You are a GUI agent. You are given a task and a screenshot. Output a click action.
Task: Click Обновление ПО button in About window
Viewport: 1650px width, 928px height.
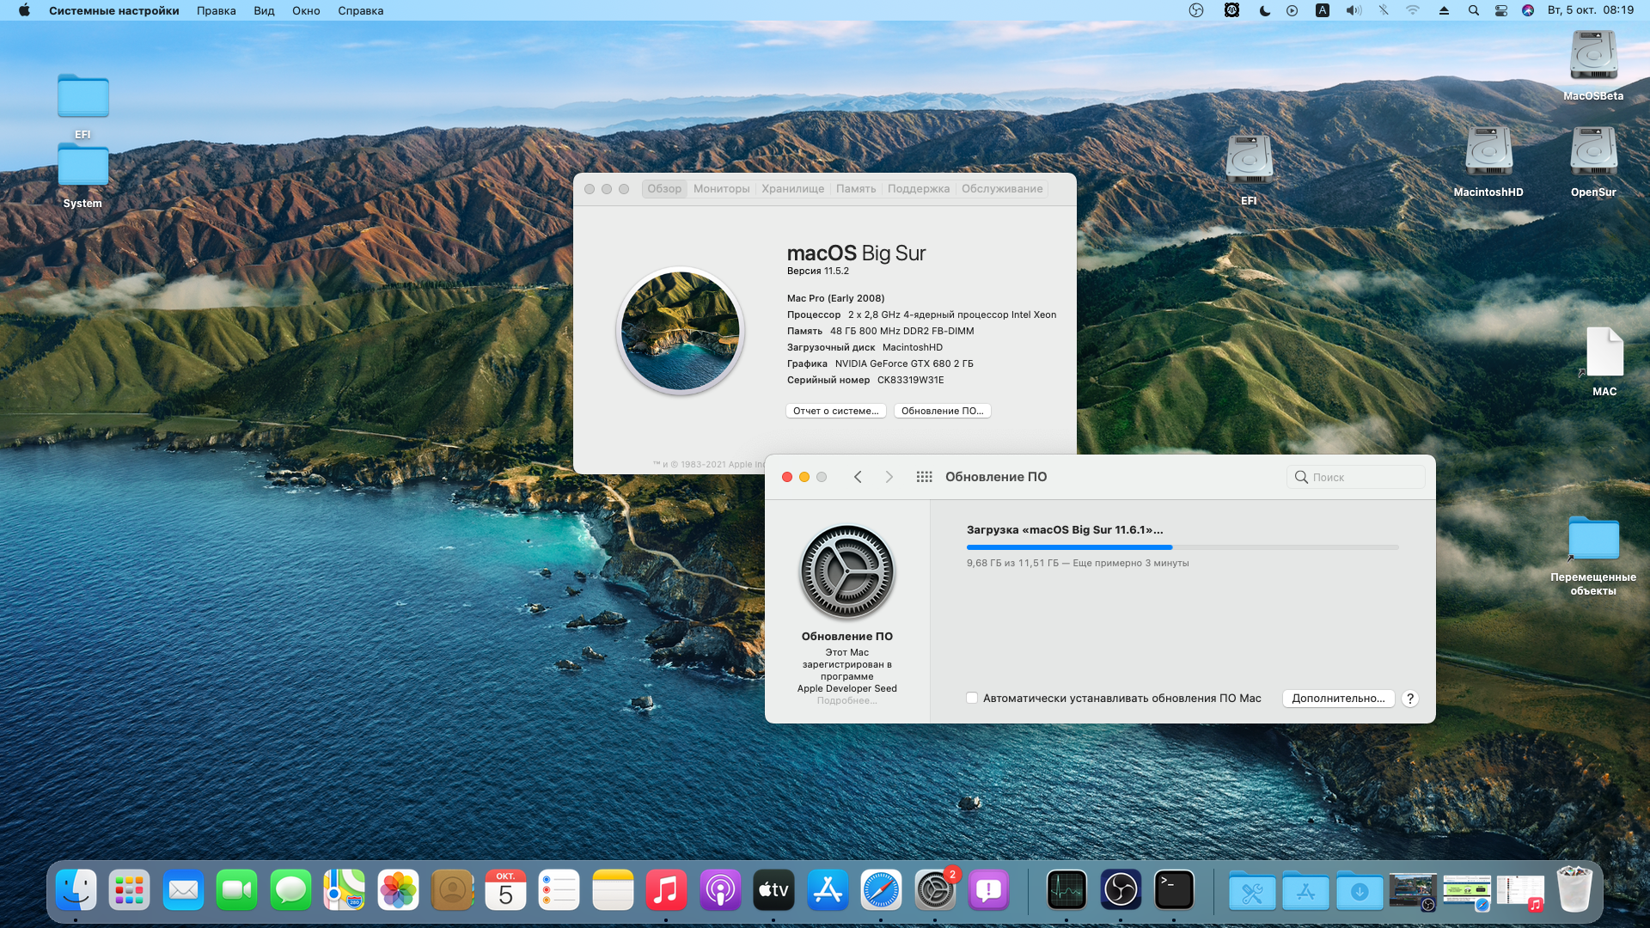942,411
